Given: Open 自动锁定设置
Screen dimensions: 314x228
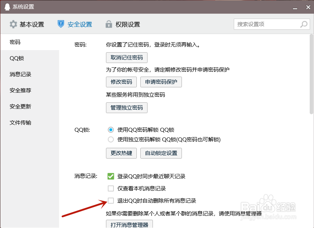Looking at the screenshot, I should (x=161, y=153).
